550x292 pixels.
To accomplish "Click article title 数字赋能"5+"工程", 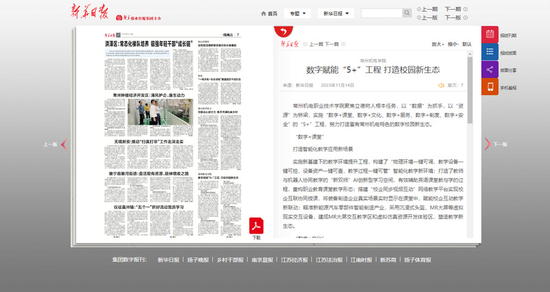I will point(373,70).
